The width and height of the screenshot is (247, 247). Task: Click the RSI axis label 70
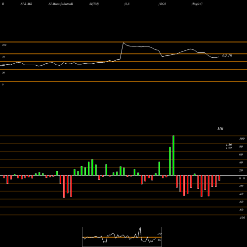[3, 57]
